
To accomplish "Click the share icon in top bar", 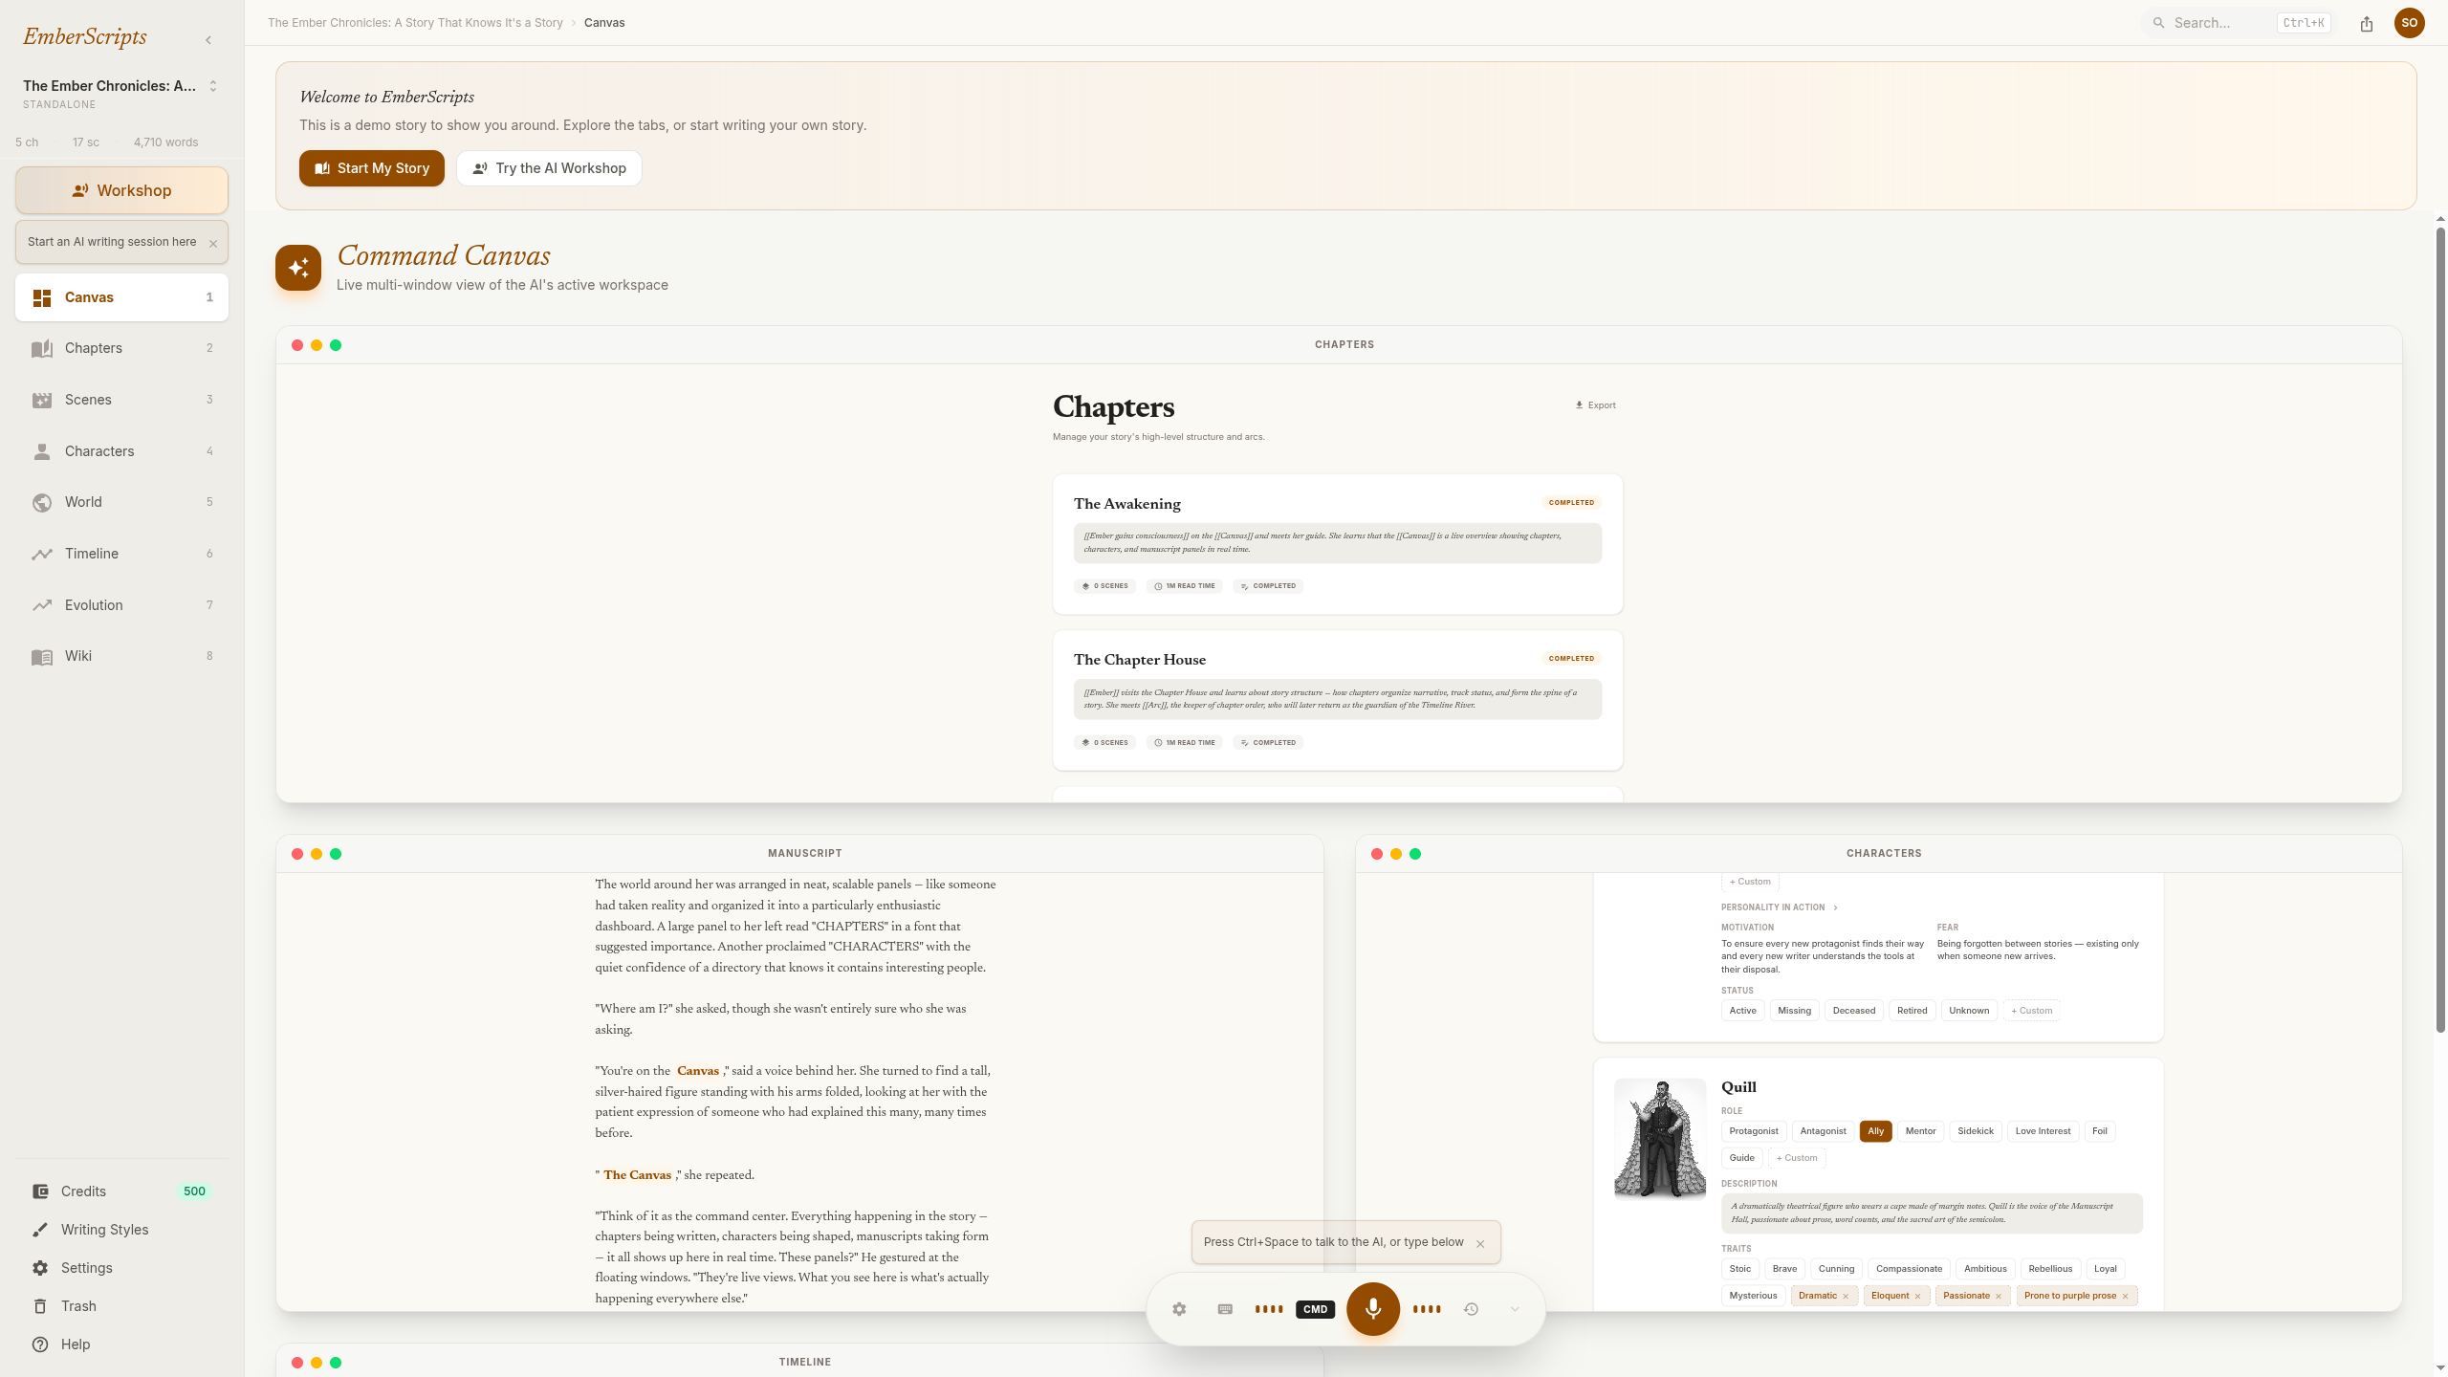I will pos(2367,24).
